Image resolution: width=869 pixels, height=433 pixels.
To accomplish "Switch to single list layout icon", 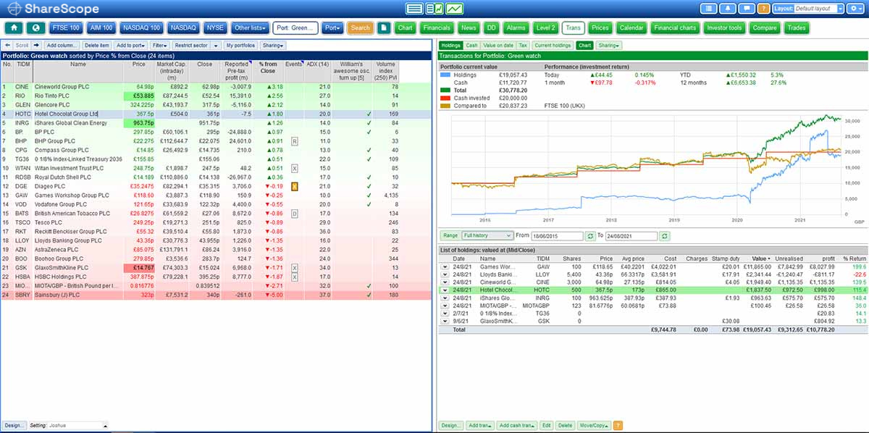I will pyautogui.click(x=414, y=9).
